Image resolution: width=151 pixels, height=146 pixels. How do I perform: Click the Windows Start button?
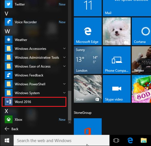(x=7, y=140)
